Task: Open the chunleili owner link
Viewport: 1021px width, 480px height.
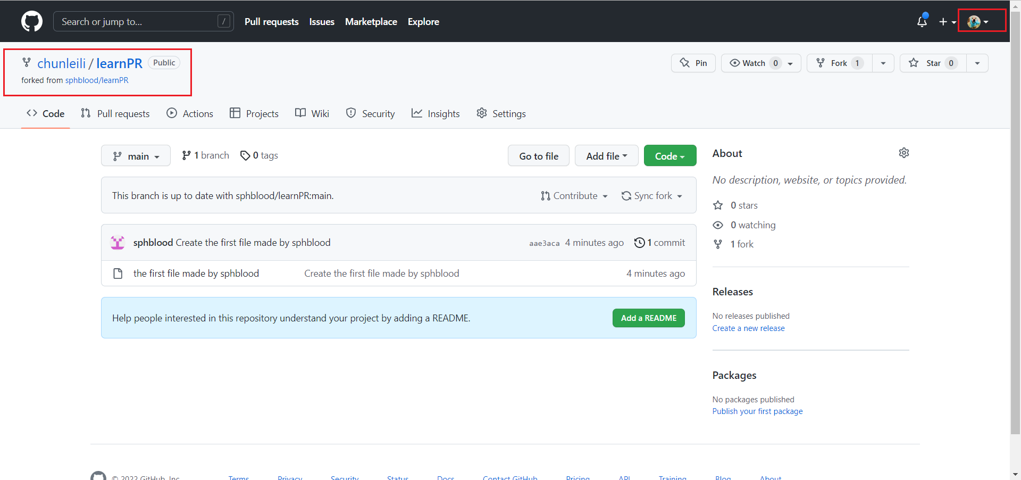Action: tap(61, 63)
